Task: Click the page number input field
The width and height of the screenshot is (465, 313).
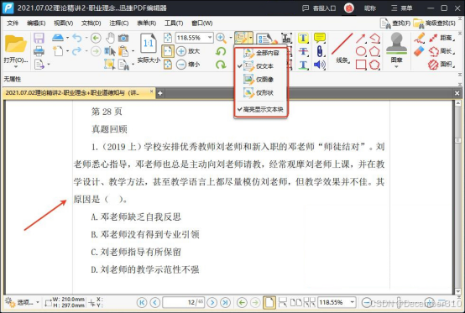Action: point(183,303)
